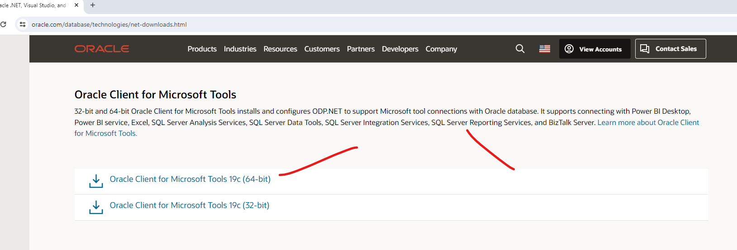This screenshot has height=250, width=737.
Task: Open the Industries menu
Action: 240,49
